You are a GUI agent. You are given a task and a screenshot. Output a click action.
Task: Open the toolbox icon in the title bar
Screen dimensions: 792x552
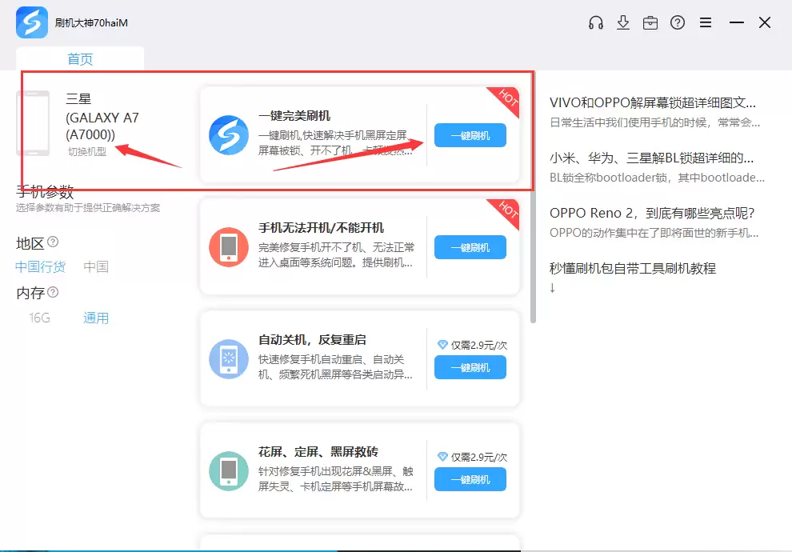[x=650, y=22]
